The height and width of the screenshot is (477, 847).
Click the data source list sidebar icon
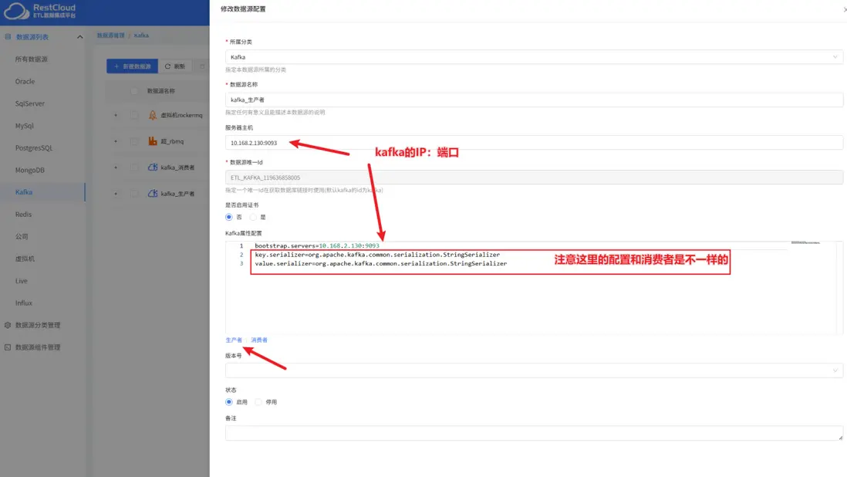(8, 37)
